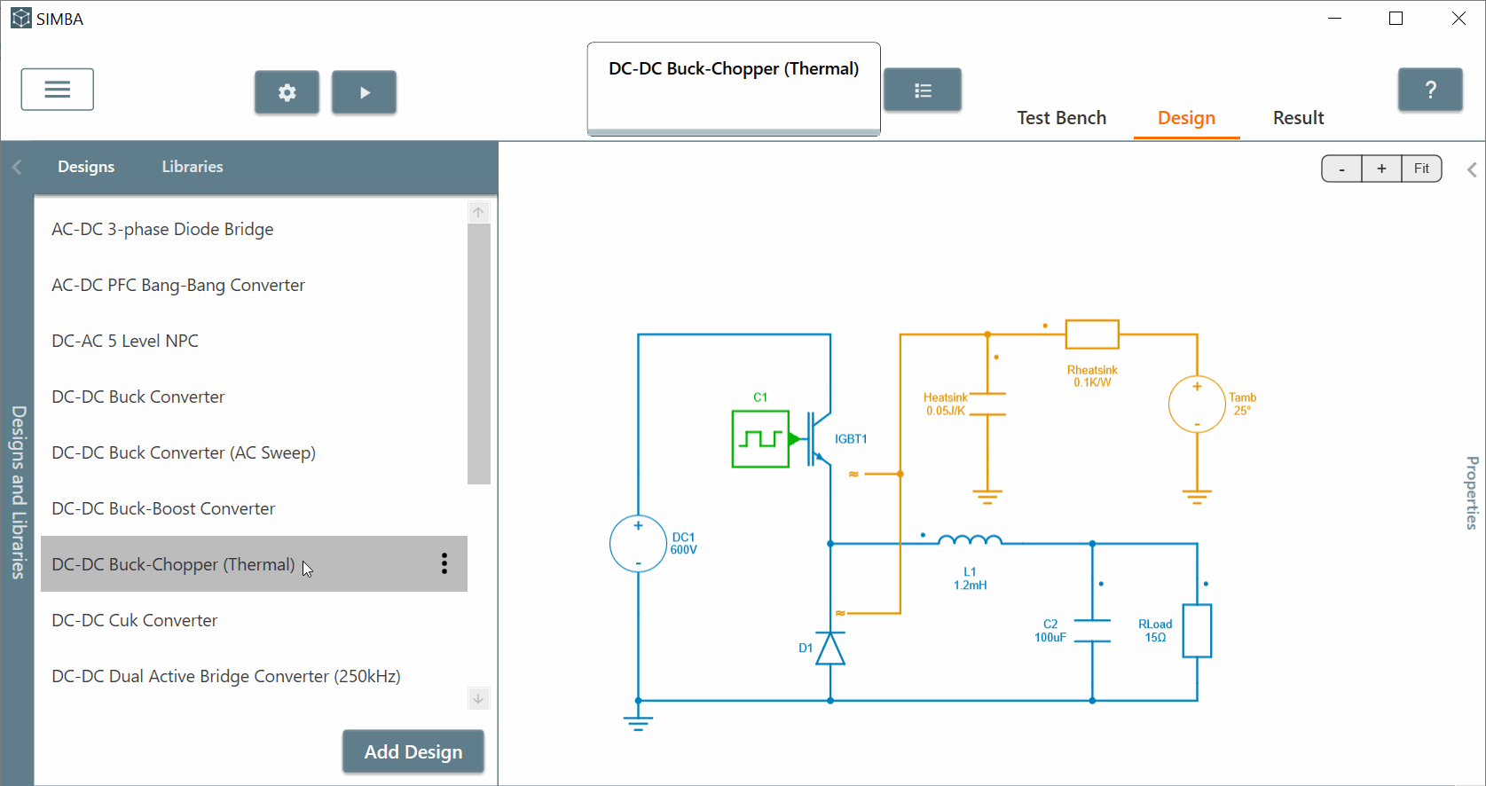
Task: Open help with question mark button
Action: 1429,90
